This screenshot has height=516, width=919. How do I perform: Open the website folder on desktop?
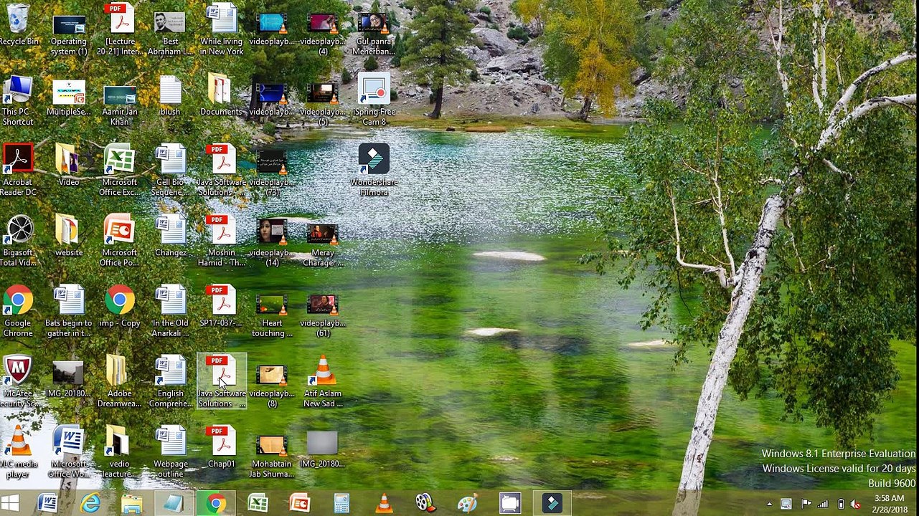(x=68, y=236)
